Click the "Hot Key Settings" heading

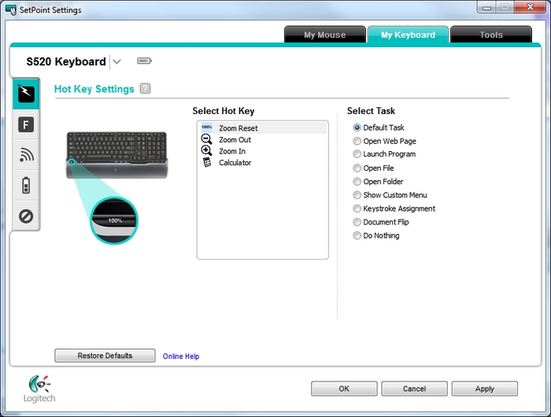[x=94, y=89]
